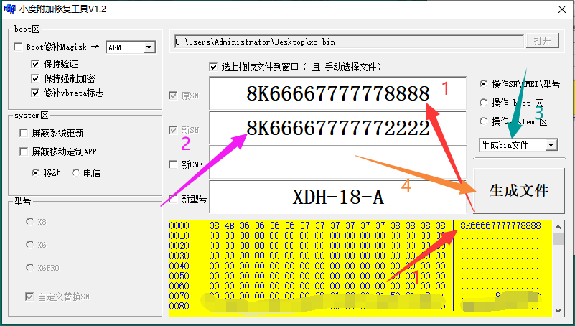575x326 pixels.
Task: Choose X6 model radio button
Action: (x=29, y=245)
